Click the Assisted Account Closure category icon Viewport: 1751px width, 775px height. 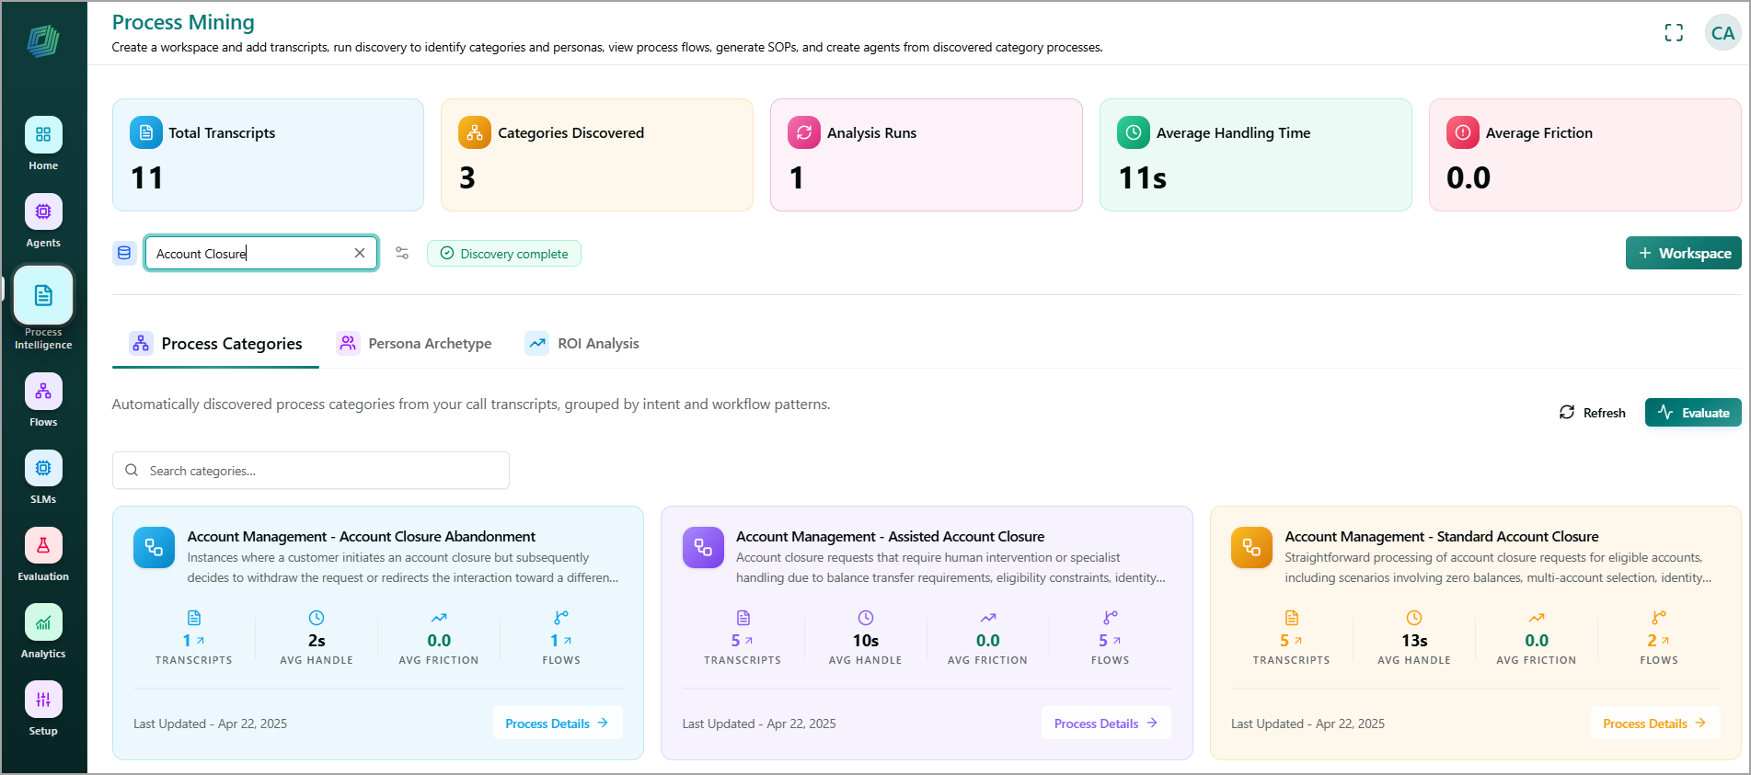tap(703, 548)
